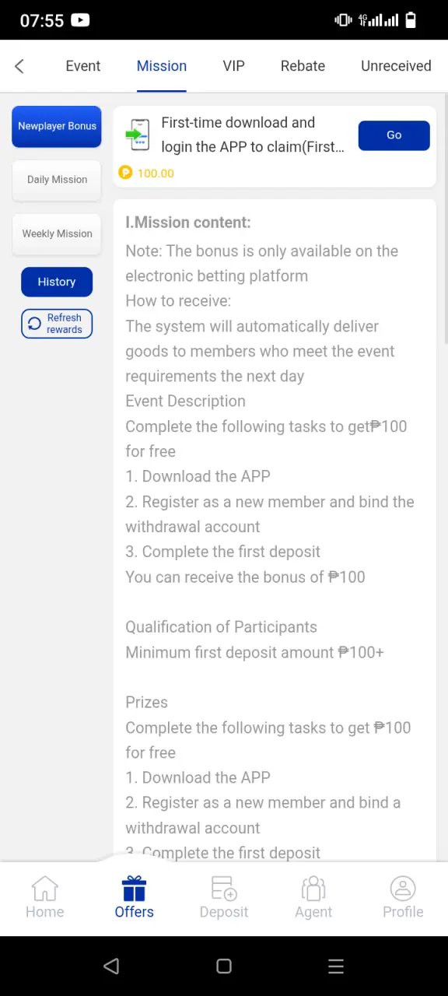This screenshot has height=996, width=448.
Task: Tap the gold coin reward icon
Action: [x=125, y=173]
